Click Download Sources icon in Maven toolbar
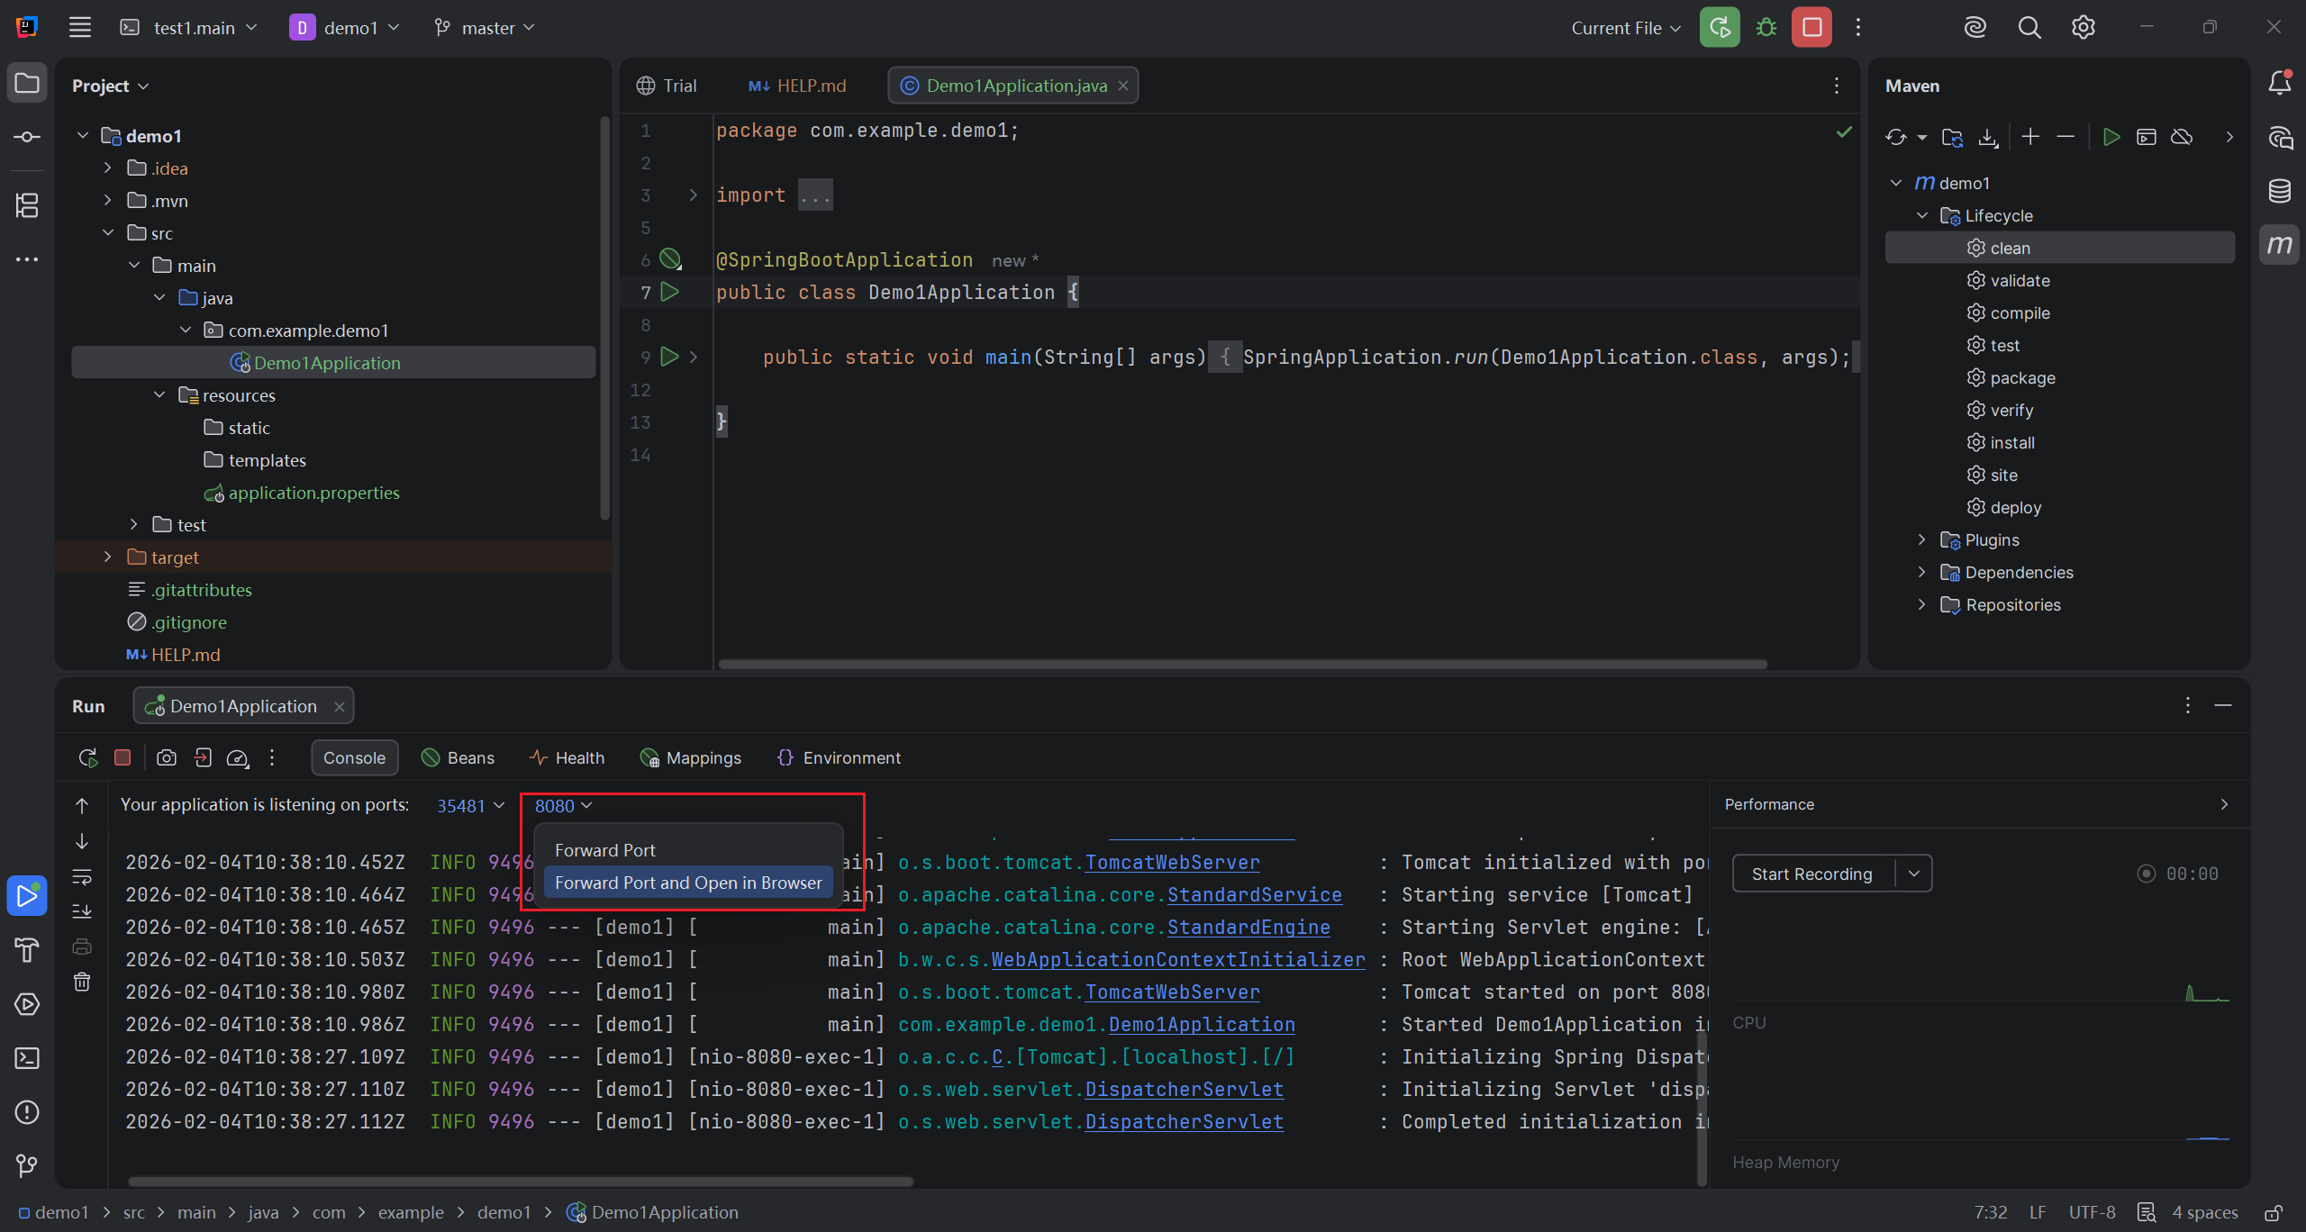Screen dimensions: 2306x1232 pyautogui.click(x=1988, y=137)
